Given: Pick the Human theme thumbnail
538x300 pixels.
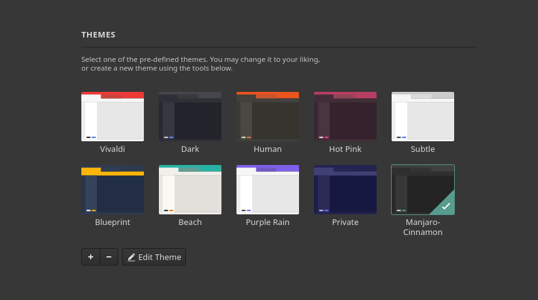Looking at the screenshot, I should tap(268, 117).
